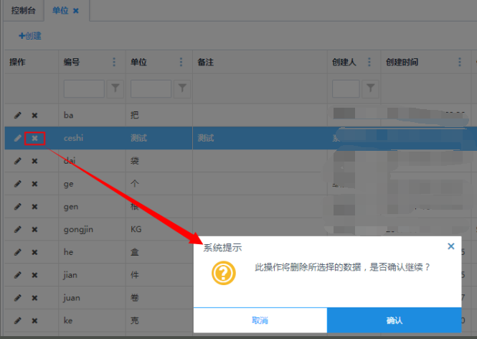Close the 系统提示 dialog with X
477x339 pixels.
(x=450, y=246)
